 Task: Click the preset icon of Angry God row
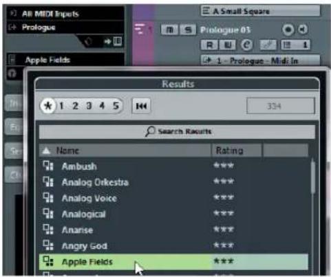coord(48,245)
